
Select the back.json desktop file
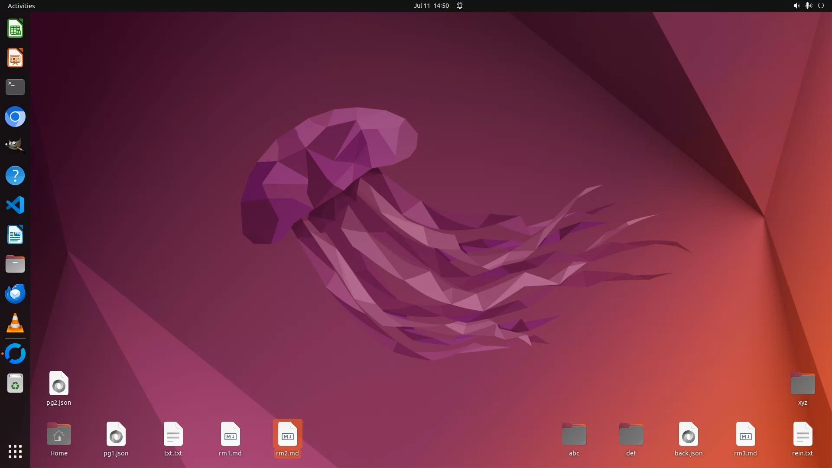(x=688, y=435)
